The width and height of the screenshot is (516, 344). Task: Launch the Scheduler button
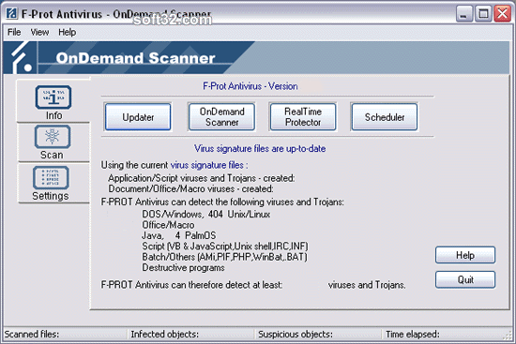385,117
